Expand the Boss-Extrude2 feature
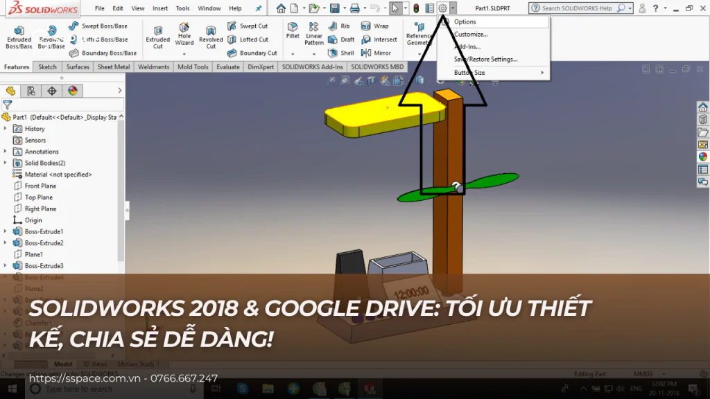 click(x=6, y=243)
